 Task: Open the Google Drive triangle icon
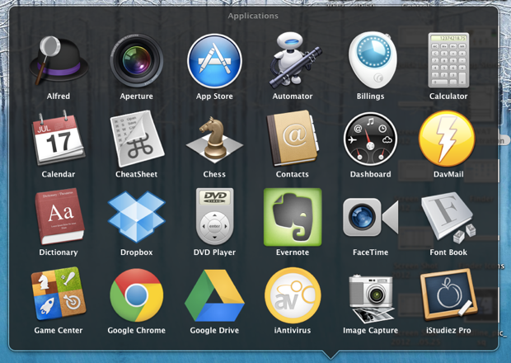(214, 295)
